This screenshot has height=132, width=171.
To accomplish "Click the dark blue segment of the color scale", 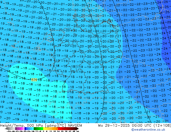I will (25, 128).
